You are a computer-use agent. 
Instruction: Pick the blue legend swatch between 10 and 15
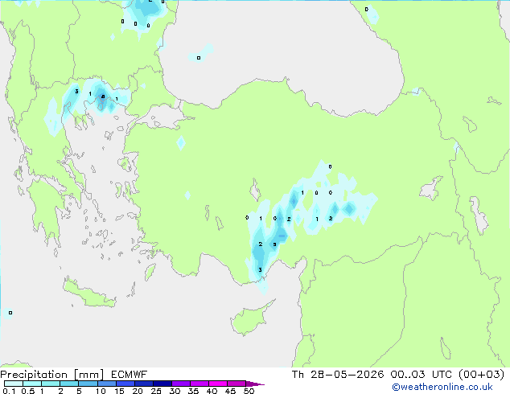(x=107, y=384)
